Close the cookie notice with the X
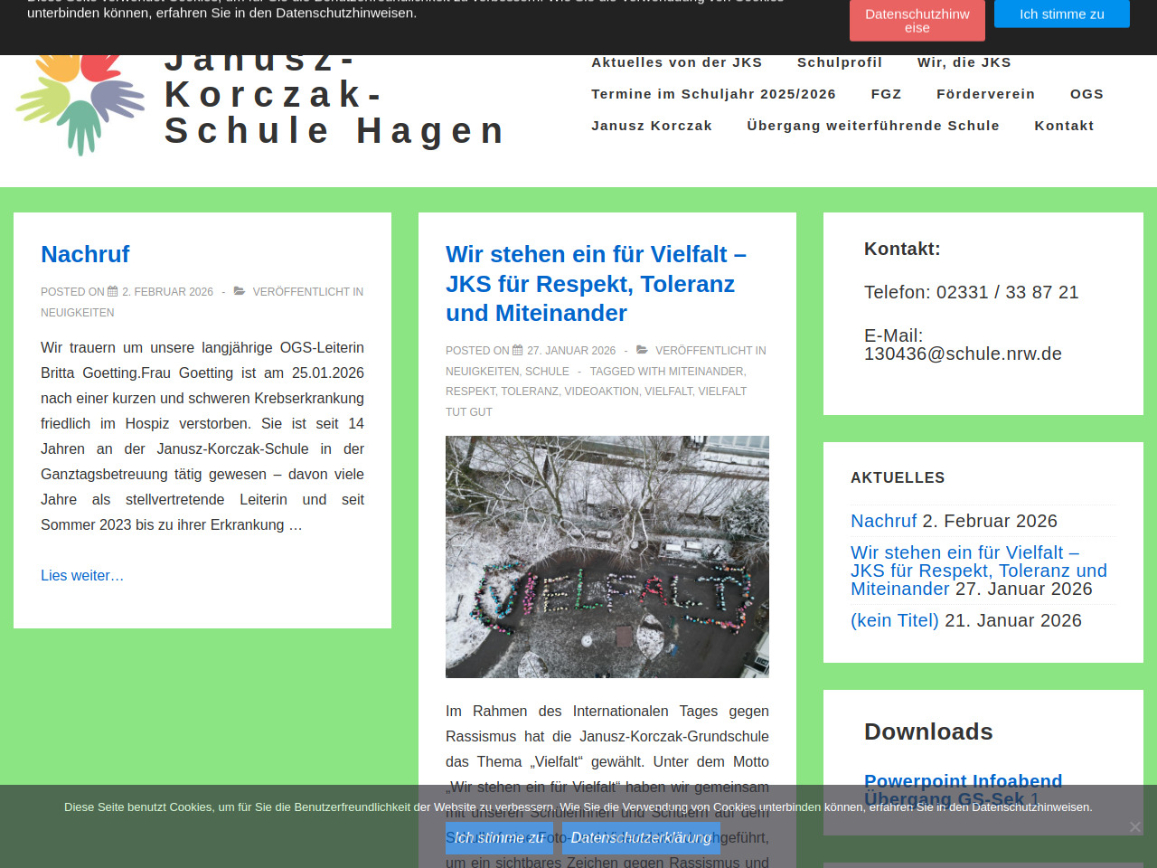 pos(1134,826)
